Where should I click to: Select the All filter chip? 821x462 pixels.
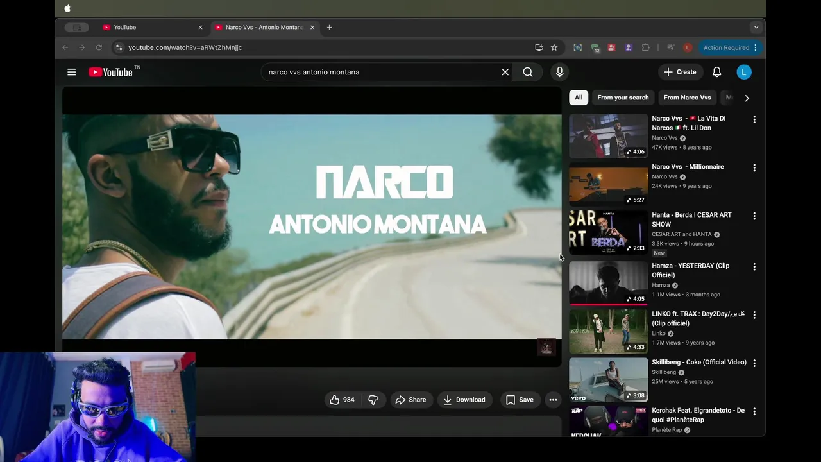coord(579,98)
